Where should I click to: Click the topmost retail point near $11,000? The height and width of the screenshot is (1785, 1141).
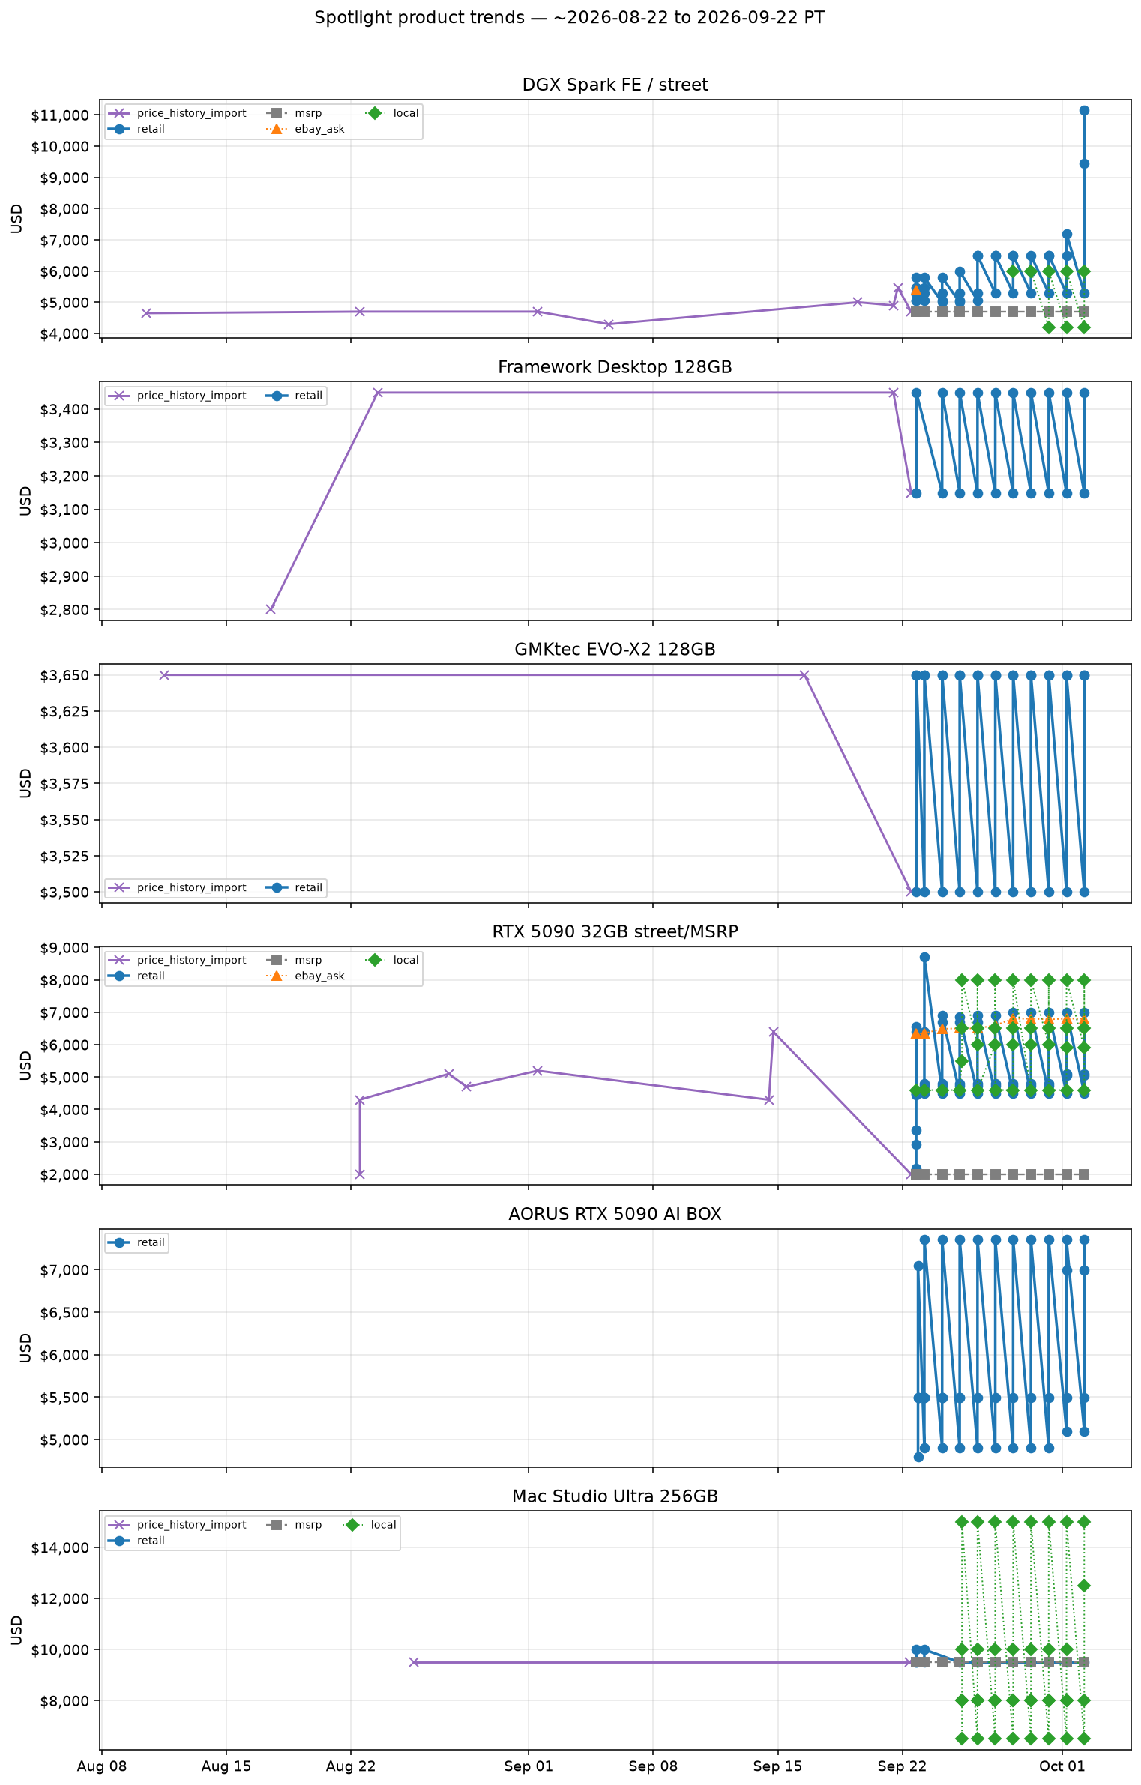(x=1084, y=111)
